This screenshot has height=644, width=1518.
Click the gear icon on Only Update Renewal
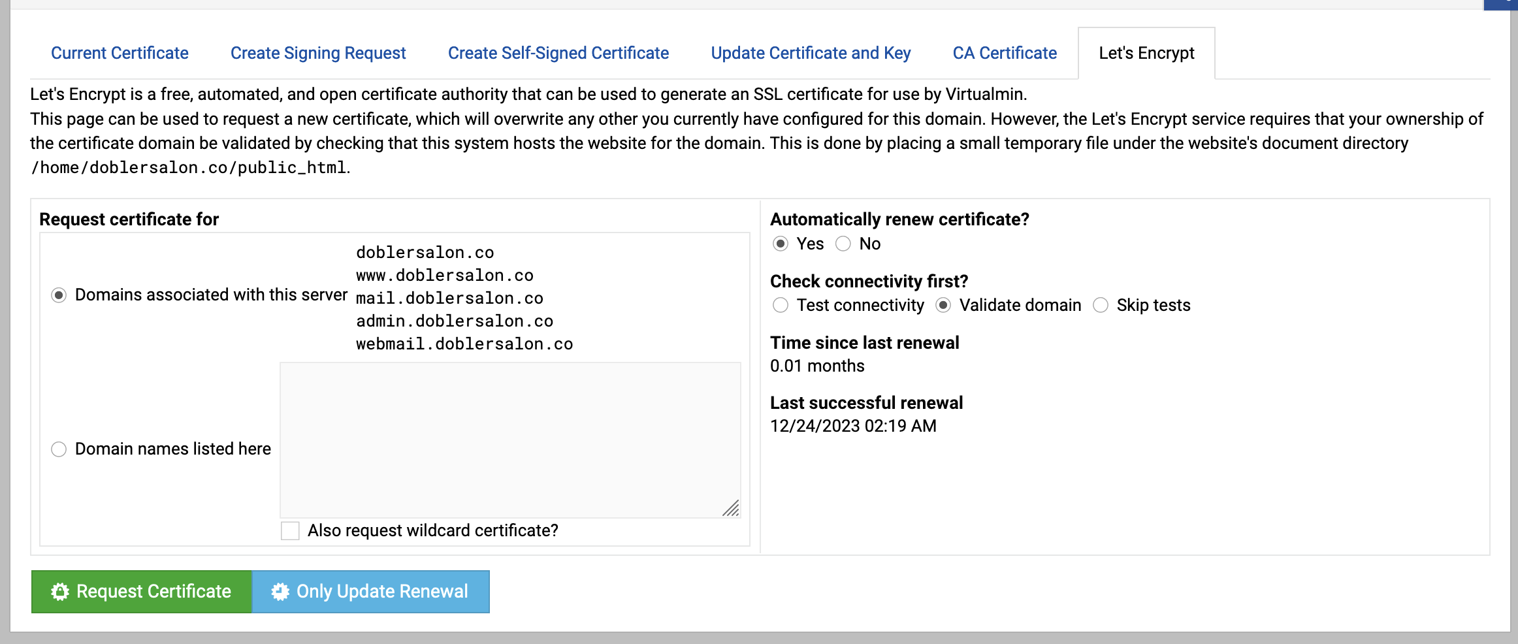click(x=280, y=592)
